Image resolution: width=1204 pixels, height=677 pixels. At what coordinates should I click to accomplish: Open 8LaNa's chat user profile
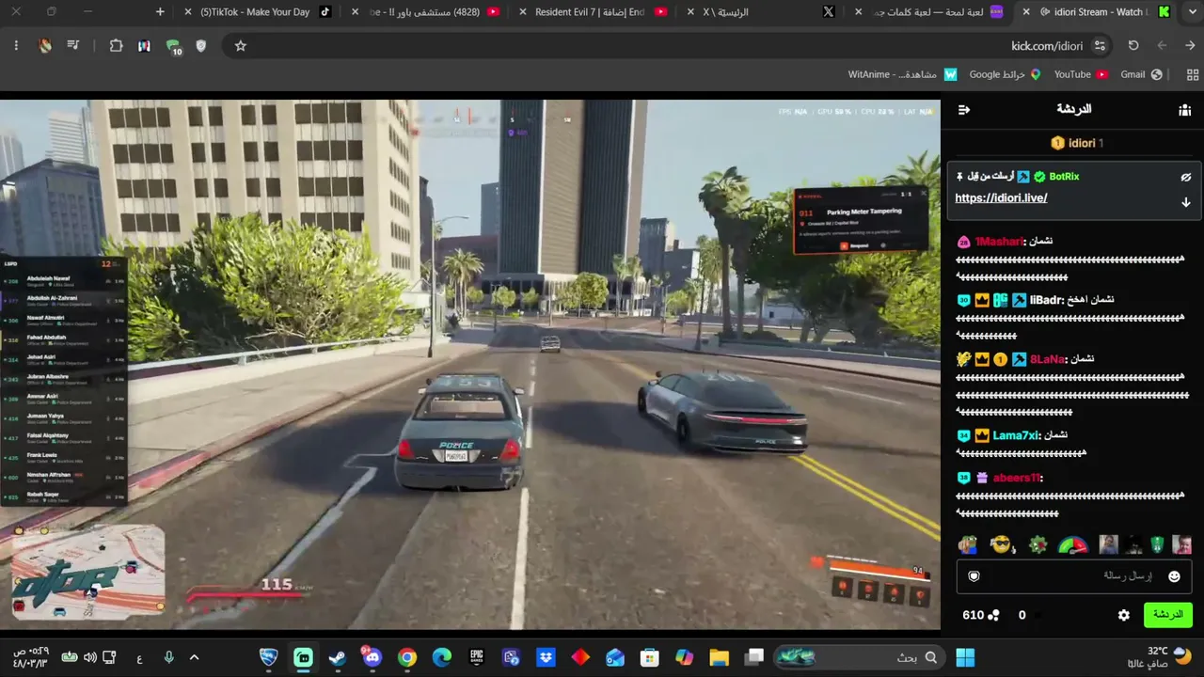coord(1047,359)
